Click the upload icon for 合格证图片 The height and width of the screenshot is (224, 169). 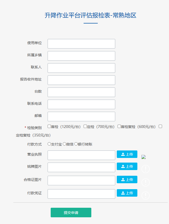(x=123, y=180)
